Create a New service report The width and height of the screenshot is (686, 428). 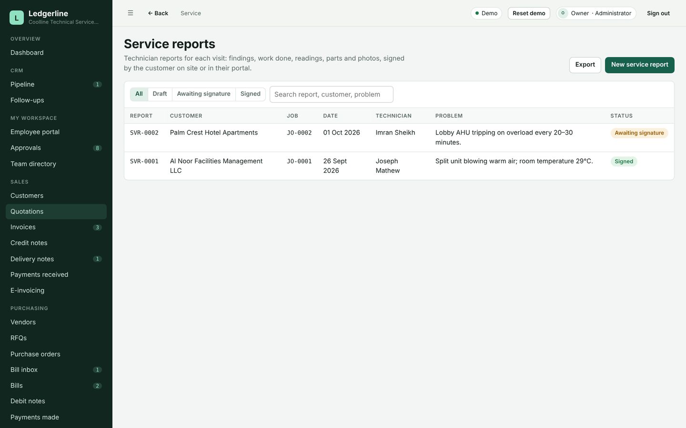pyautogui.click(x=640, y=65)
